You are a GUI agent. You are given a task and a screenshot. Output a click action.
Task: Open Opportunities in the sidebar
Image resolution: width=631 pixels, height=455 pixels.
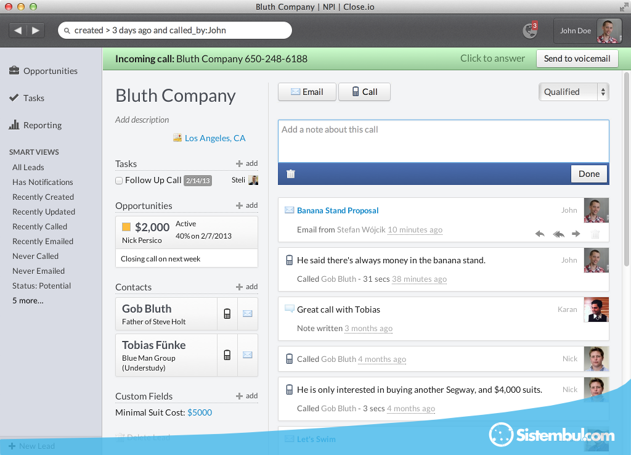[44, 71]
